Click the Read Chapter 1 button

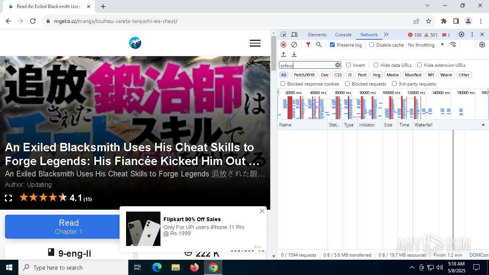coord(69,226)
